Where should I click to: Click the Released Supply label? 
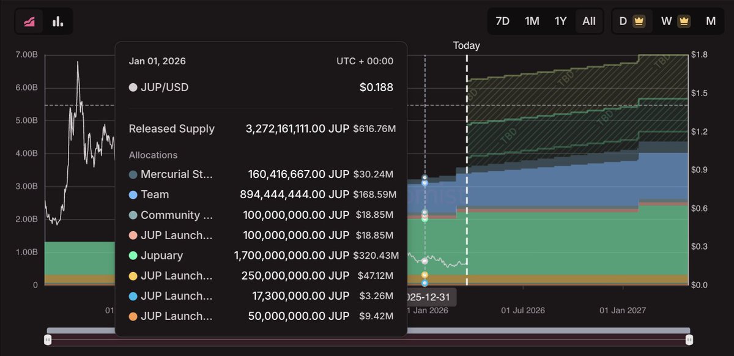click(x=172, y=128)
